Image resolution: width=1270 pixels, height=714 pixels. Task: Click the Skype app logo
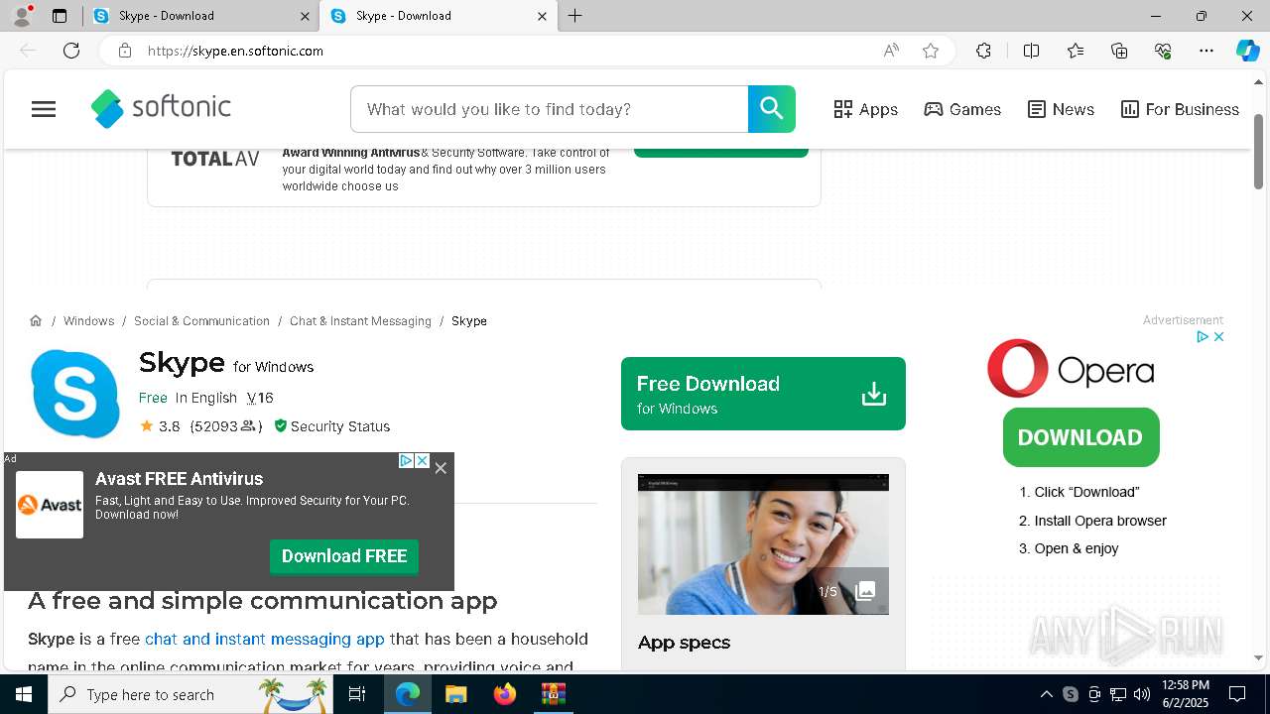click(75, 394)
